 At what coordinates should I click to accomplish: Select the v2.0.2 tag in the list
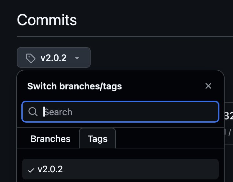point(120,169)
